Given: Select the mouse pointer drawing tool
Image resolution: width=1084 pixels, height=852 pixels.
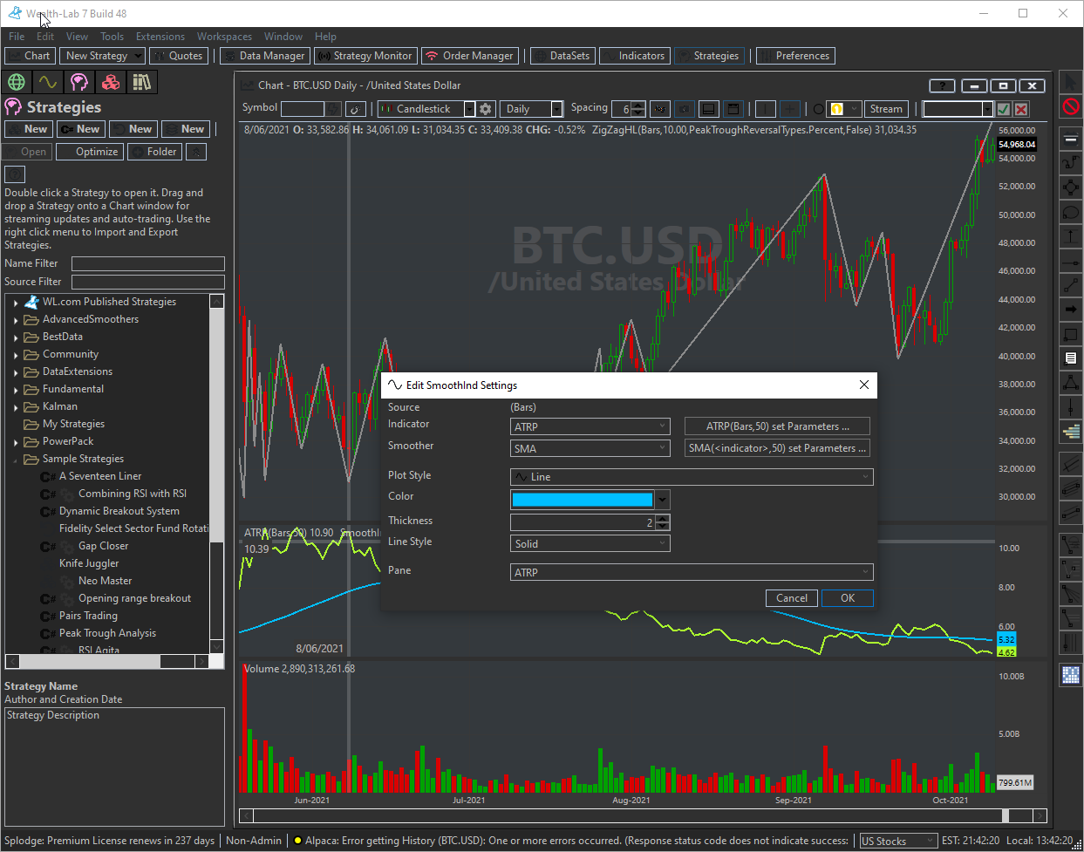Looking at the screenshot, I should coord(1071,82).
